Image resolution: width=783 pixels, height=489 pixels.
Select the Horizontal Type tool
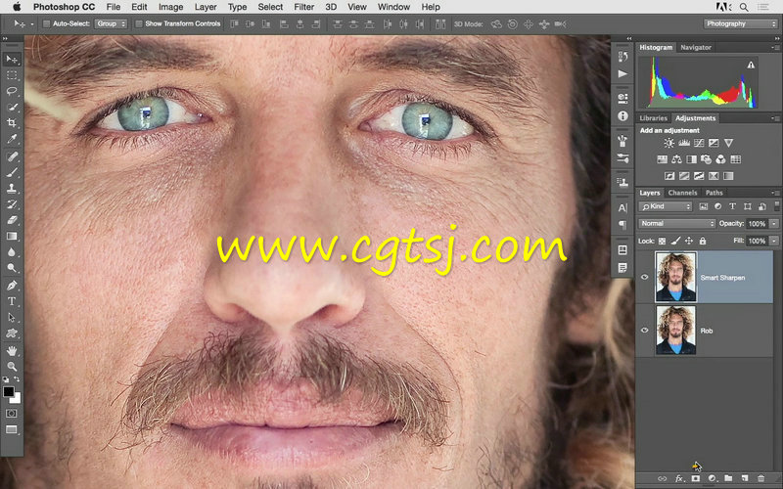[12, 301]
